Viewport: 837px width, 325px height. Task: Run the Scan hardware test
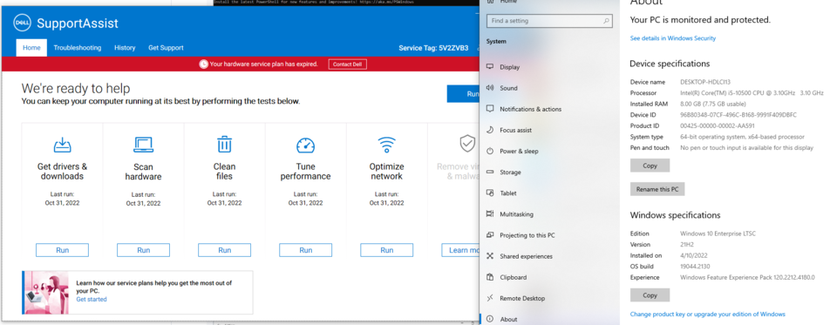coord(144,250)
